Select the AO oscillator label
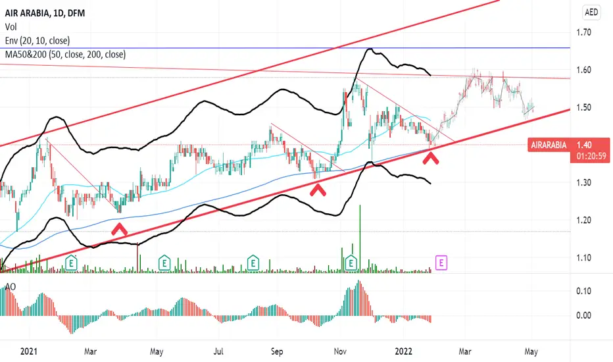 coord(11,286)
